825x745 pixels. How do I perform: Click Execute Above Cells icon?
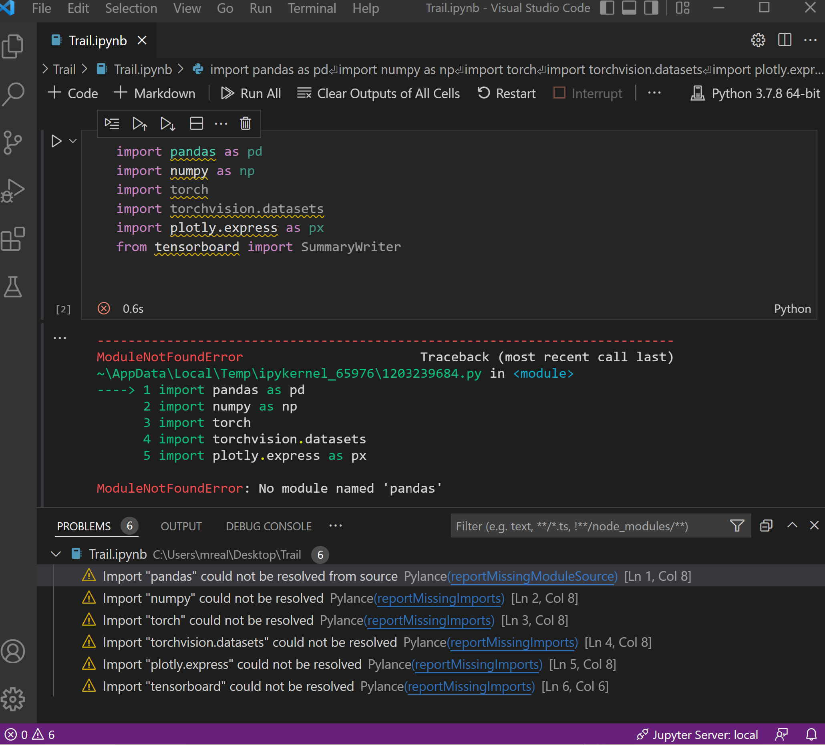pos(139,123)
